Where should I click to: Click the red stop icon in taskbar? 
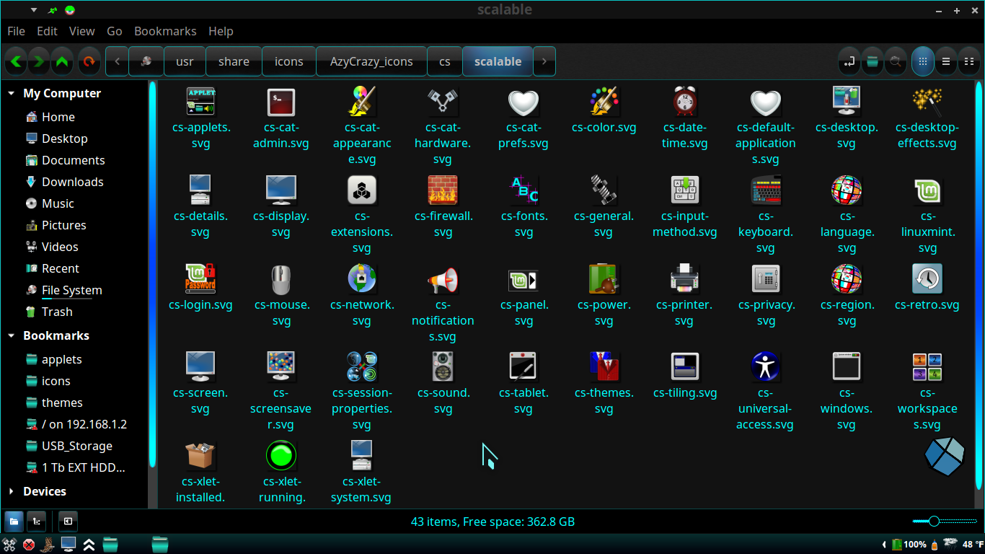tap(29, 545)
